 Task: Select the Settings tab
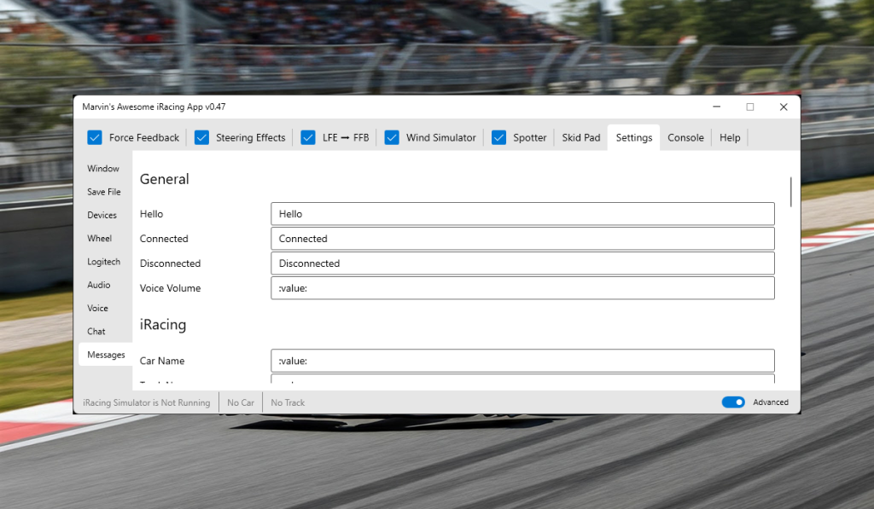[632, 136]
